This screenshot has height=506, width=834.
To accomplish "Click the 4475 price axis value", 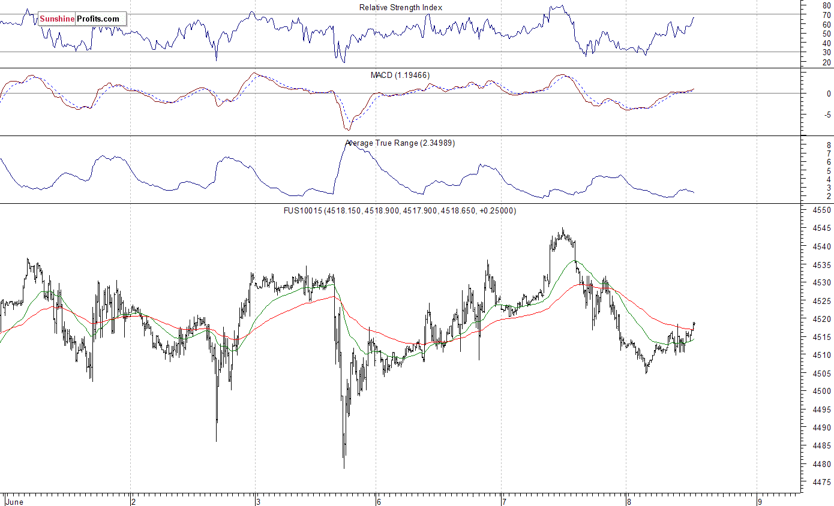I will point(822,482).
